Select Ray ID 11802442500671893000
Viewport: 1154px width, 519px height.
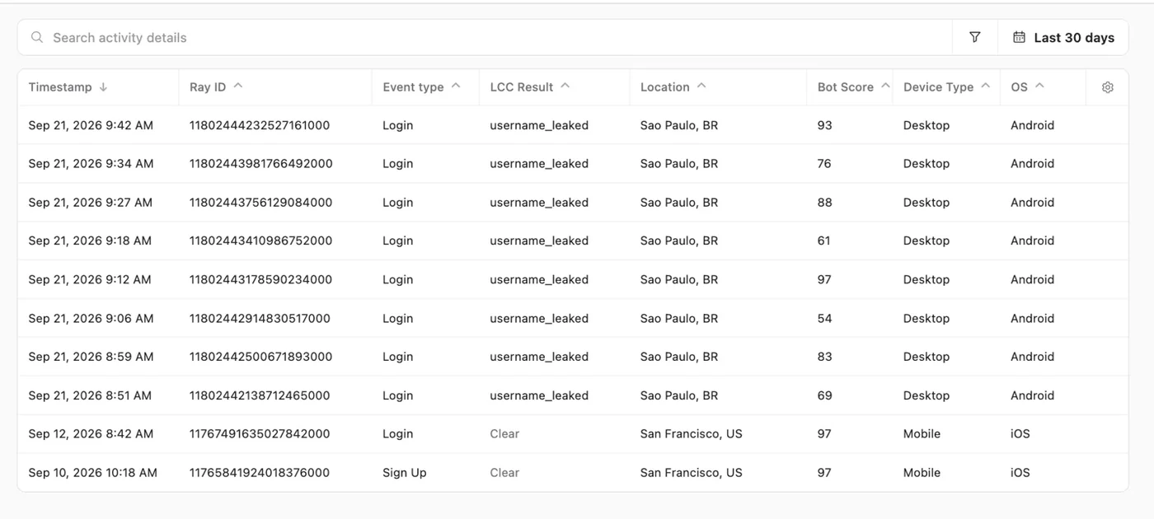[261, 357]
